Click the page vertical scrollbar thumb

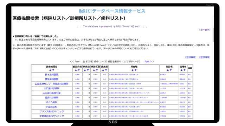click(213, 35)
